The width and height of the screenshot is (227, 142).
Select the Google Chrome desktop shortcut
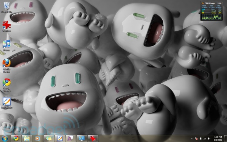[6, 85]
